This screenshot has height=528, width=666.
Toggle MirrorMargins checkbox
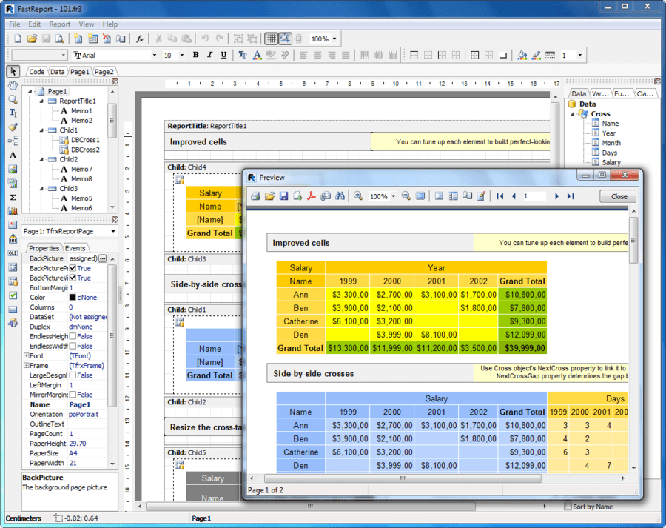pos(73,395)
